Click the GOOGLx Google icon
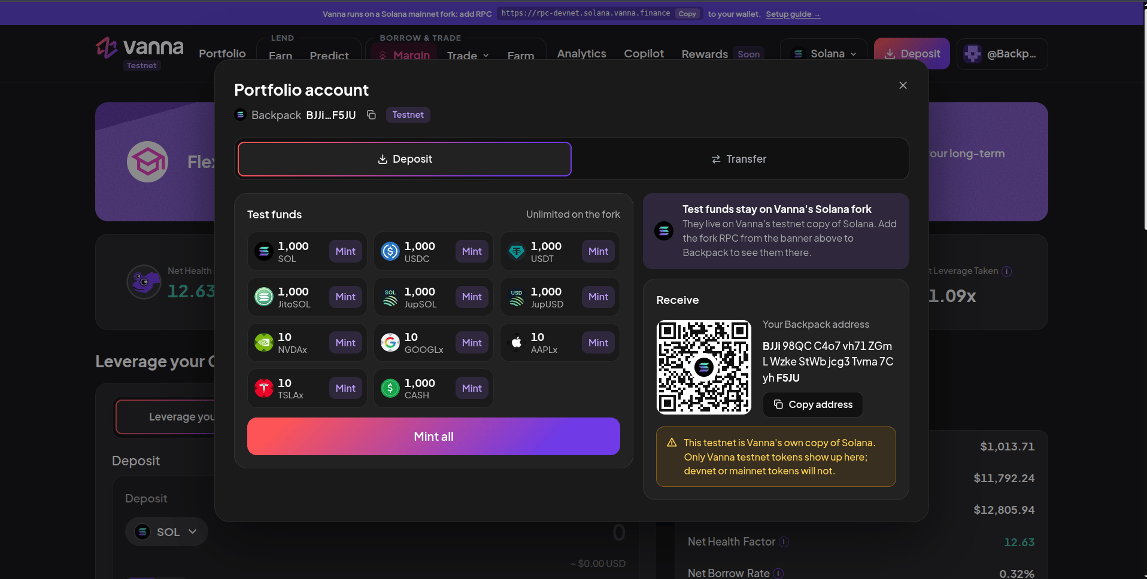This screenshot has width=1147, height=579. click(390, 343)
